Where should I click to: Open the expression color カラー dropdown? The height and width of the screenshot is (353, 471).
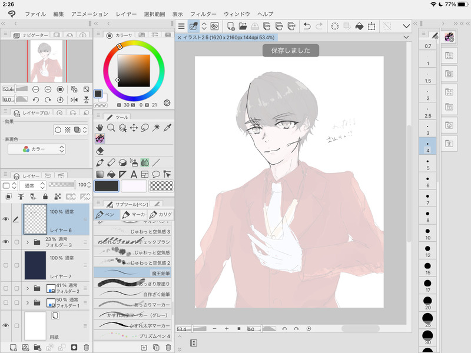click(x=37, y=149)
